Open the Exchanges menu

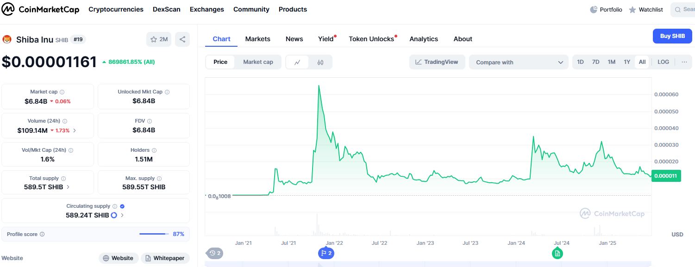[207, 9]
